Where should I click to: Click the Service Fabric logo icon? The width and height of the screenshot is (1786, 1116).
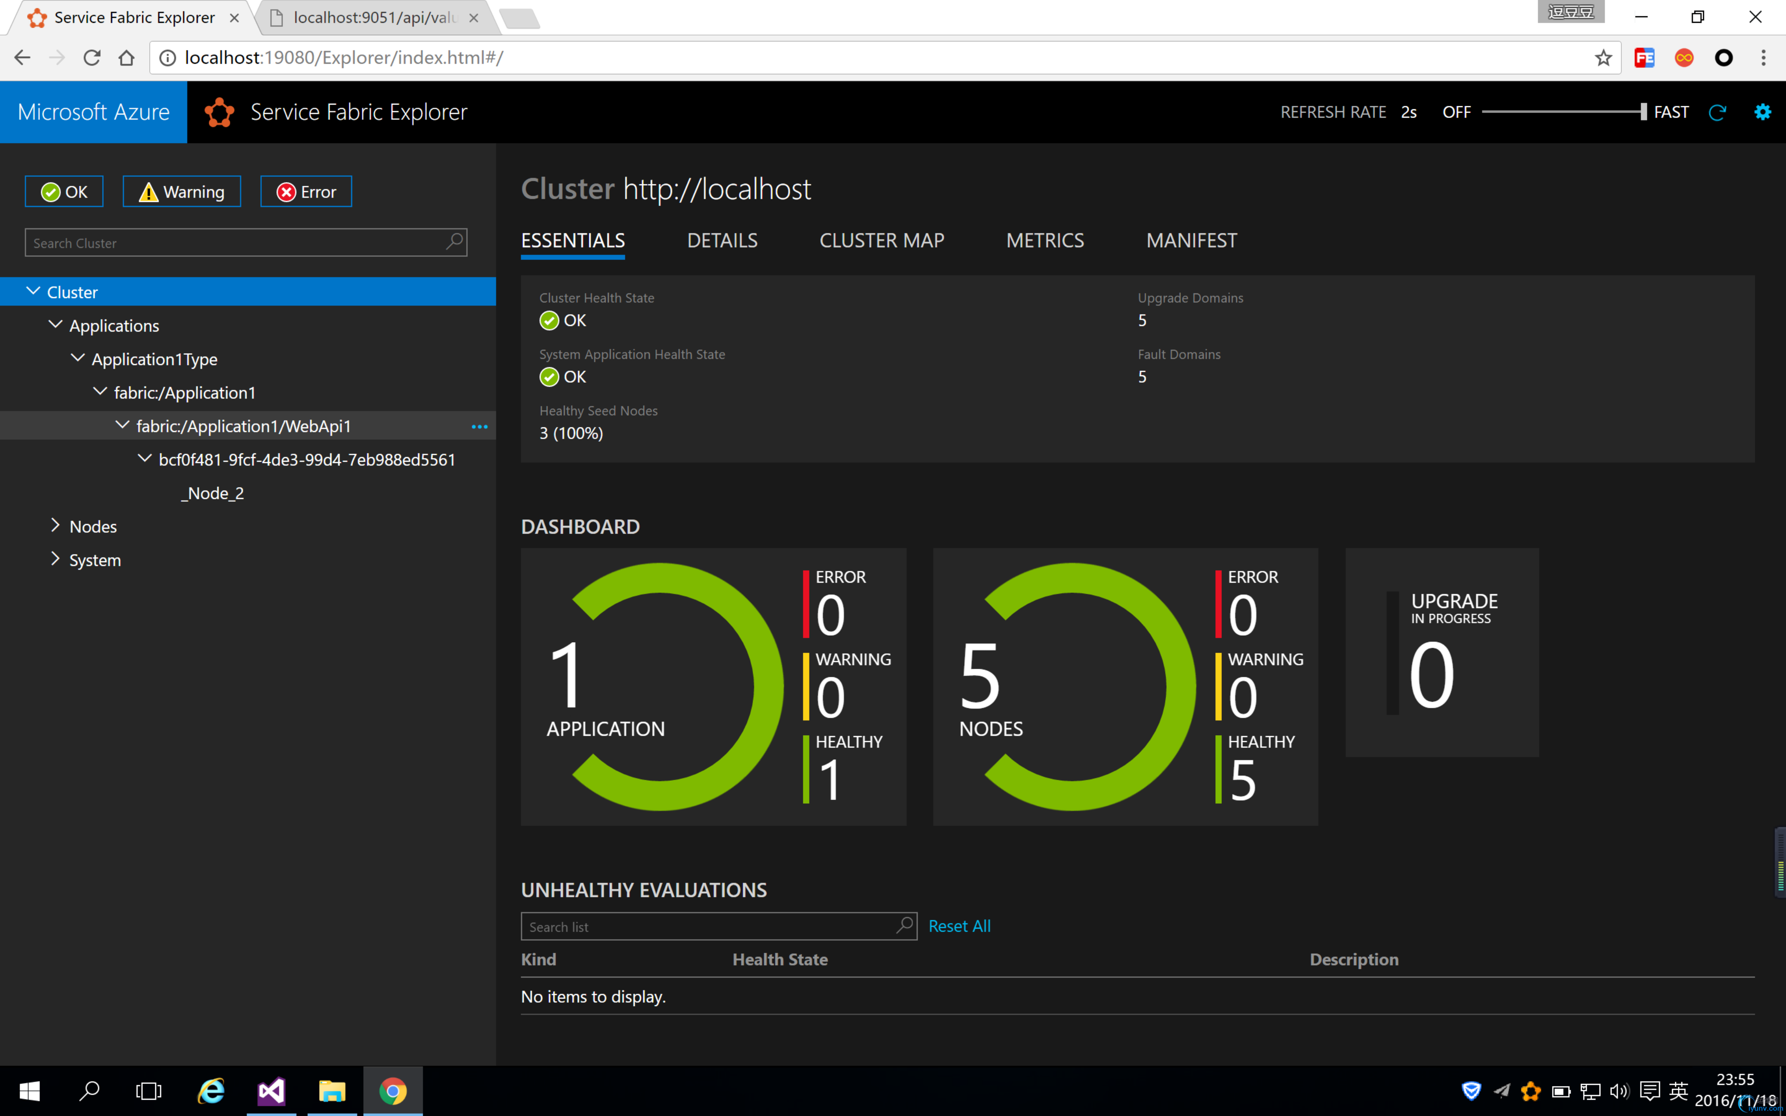(x=219, y=112)
